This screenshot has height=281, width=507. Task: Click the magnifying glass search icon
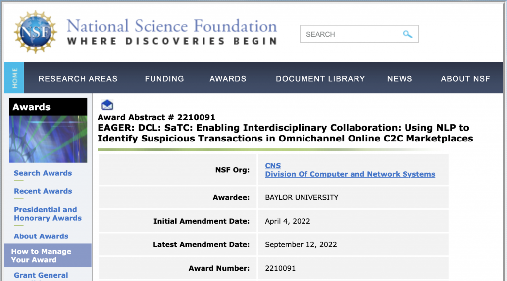point(407,34)
